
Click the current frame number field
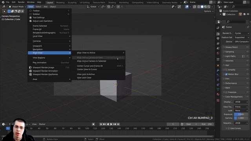(x=173, y=124)
